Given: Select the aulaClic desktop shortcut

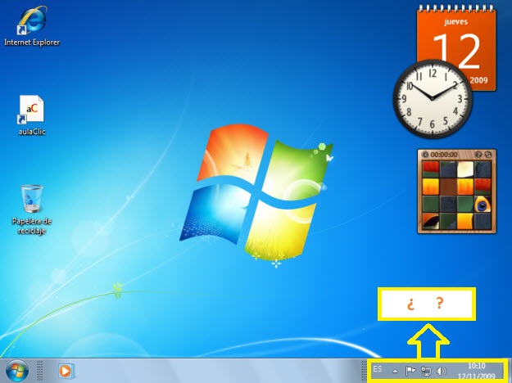Looking at the screenshot, I should pyautogui.click(x=32, y=115).
